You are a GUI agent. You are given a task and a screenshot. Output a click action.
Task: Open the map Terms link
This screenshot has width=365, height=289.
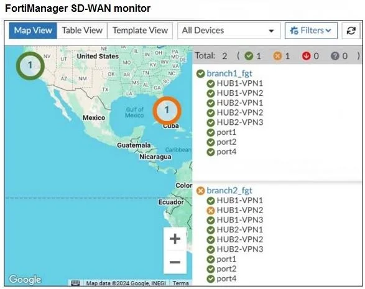pos(181,283)
